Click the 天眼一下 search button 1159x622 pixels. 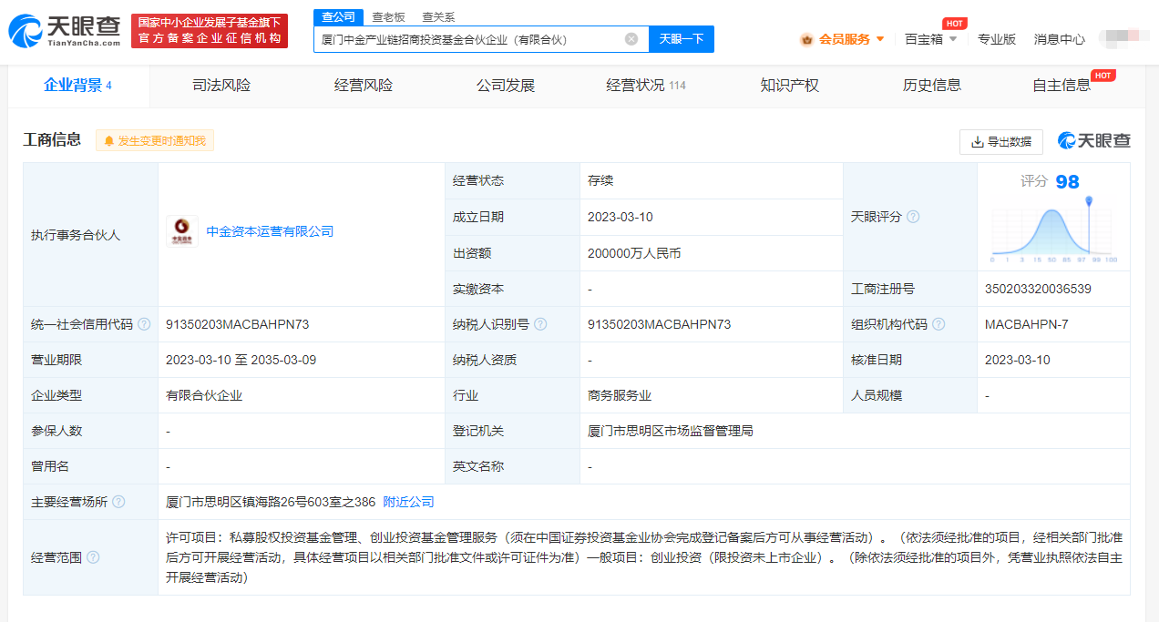pyautogui.click(x=682, y=39)
